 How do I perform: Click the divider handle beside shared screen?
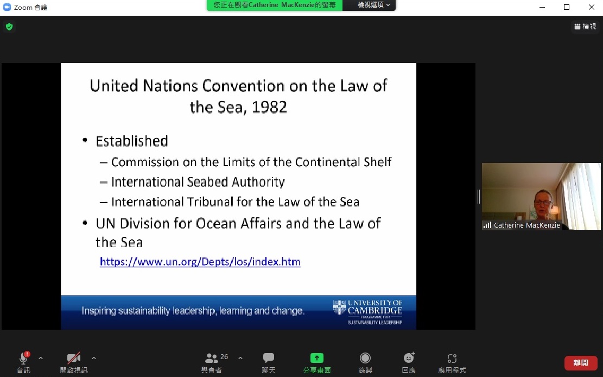point(478,197)
